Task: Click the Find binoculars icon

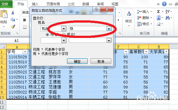Action: 167,18
